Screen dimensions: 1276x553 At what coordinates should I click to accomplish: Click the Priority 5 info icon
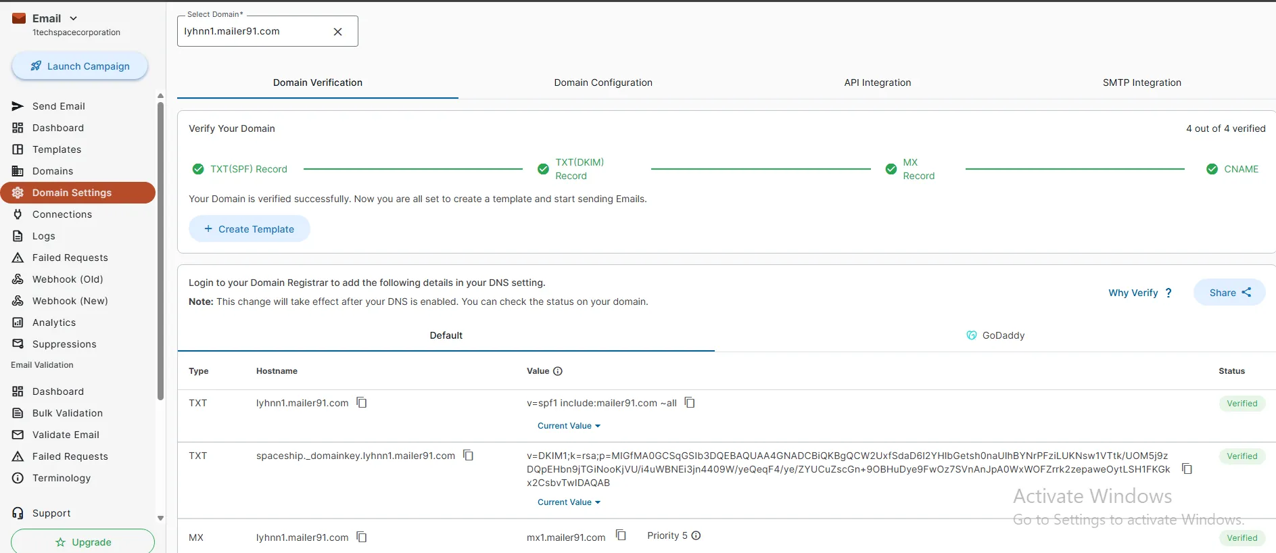(x=696, y=535)
